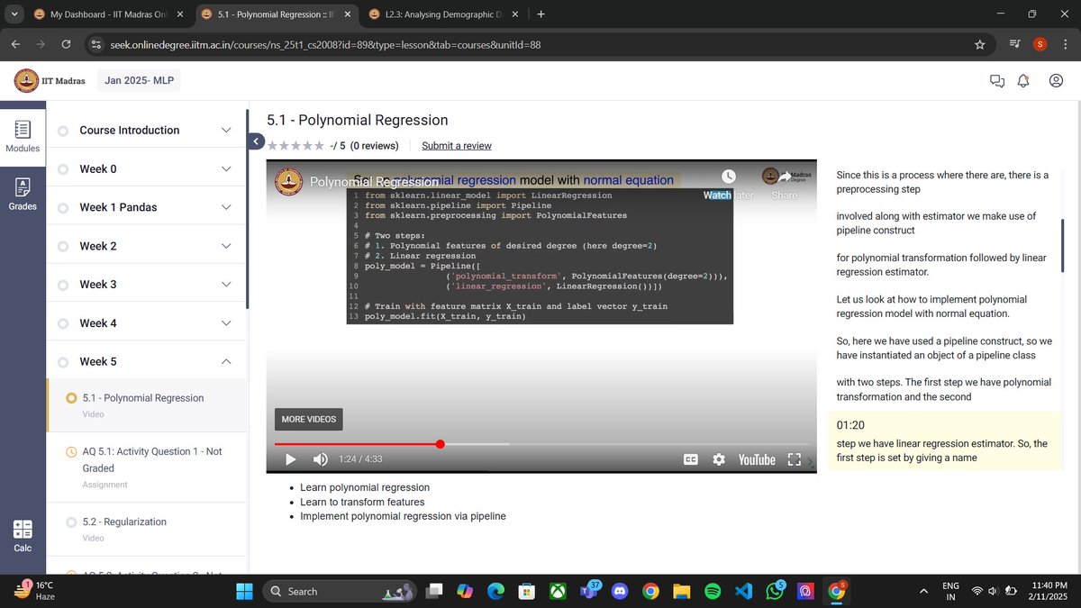Screen dimensions: 1081x608
Task: Open Microsoft Teams from taskbar
Action: (x=587, y=591)
